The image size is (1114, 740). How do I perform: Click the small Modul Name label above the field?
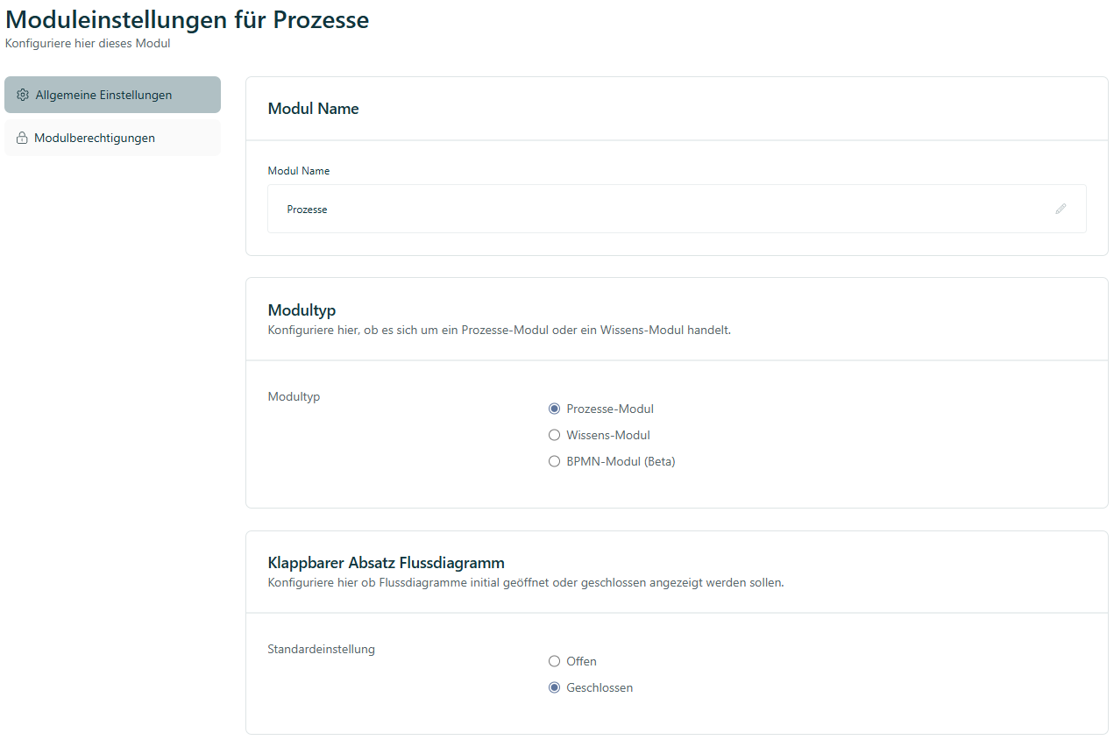coord(298,171)
